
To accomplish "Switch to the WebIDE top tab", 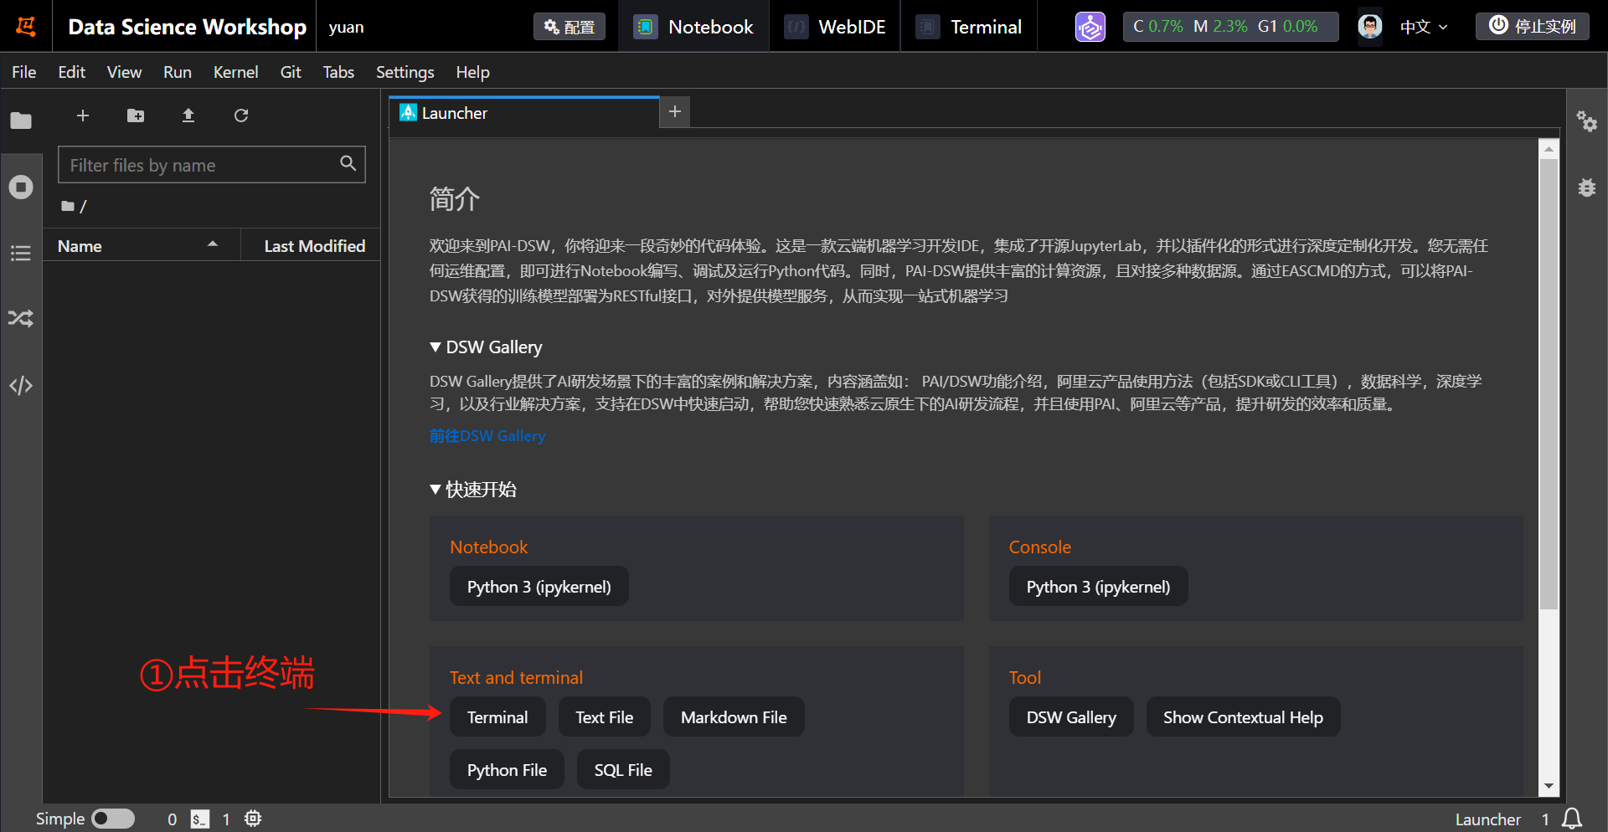I will tap(835, 27).
